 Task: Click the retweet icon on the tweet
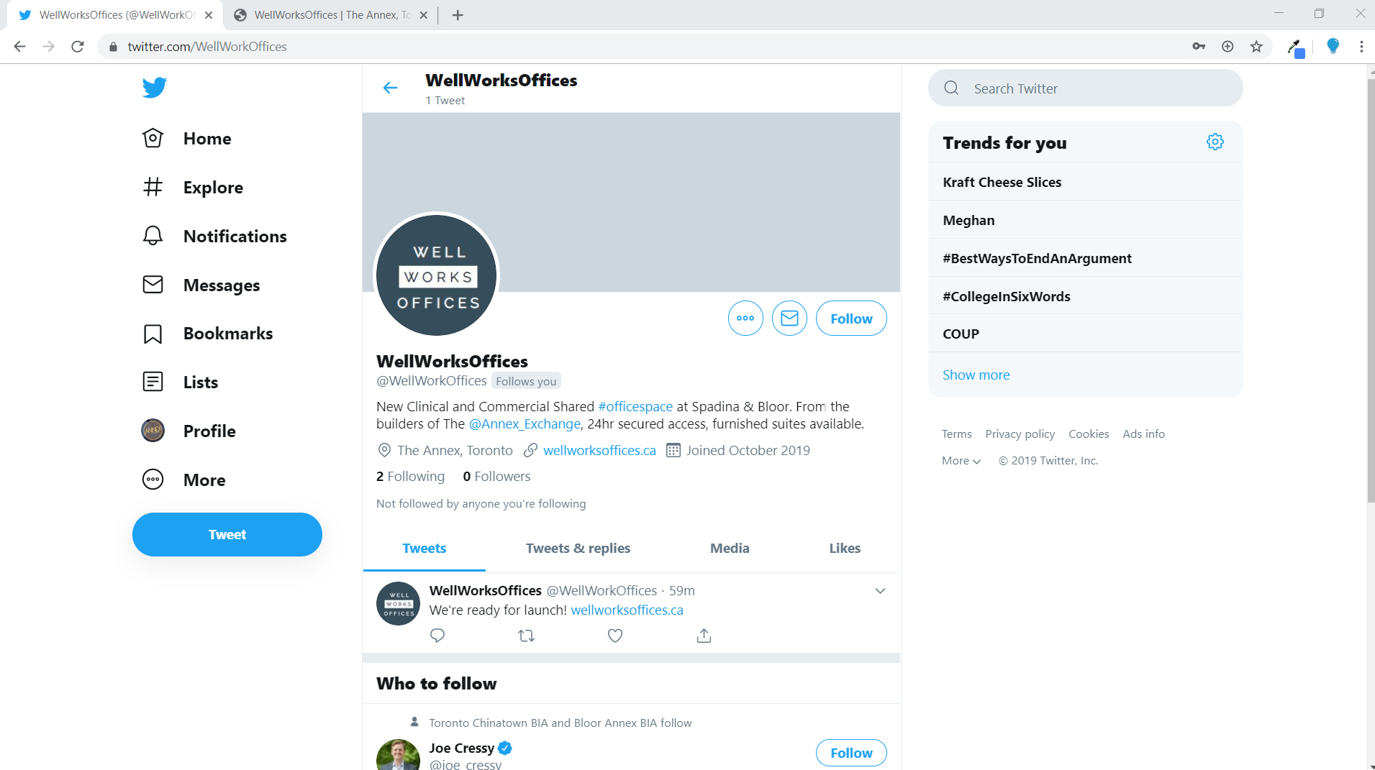(x=526, y=636)
